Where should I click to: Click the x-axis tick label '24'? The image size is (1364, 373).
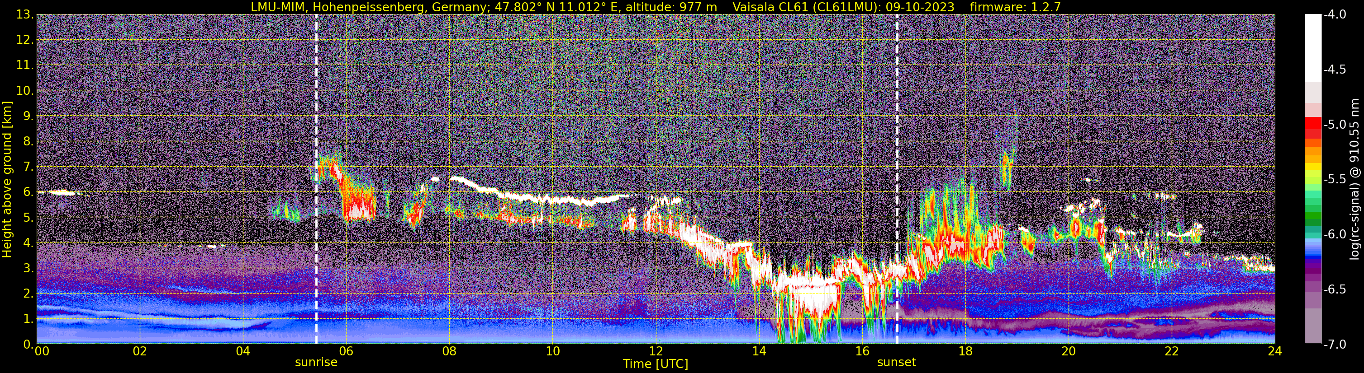tap(1275, 351)
